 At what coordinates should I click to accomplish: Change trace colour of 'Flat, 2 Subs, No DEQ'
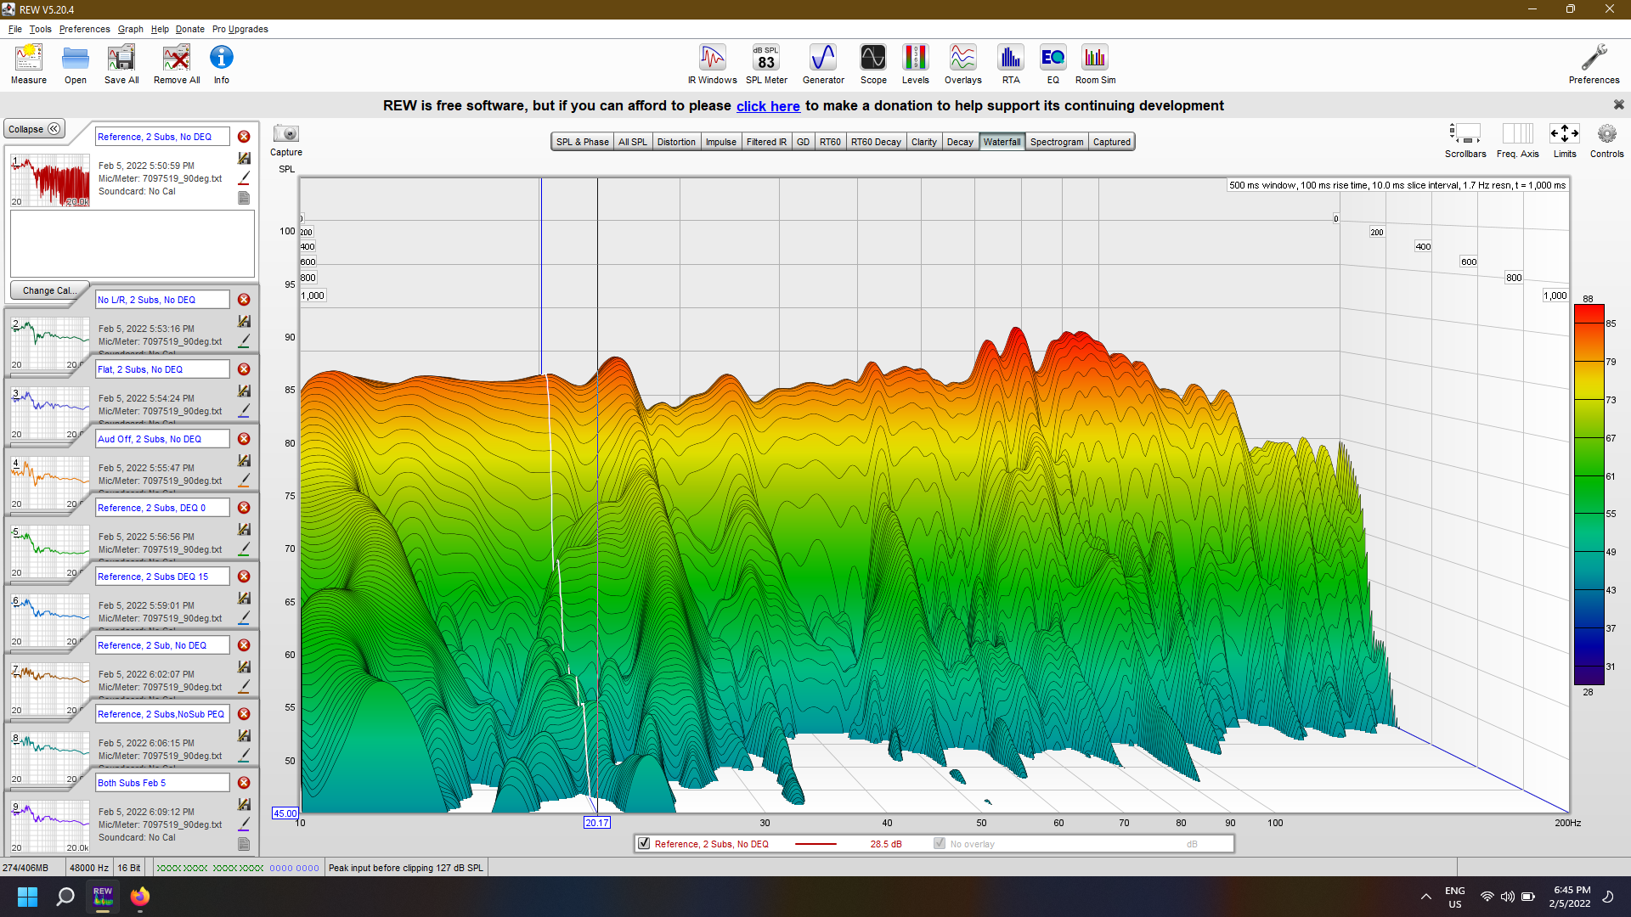coord(244,410)
